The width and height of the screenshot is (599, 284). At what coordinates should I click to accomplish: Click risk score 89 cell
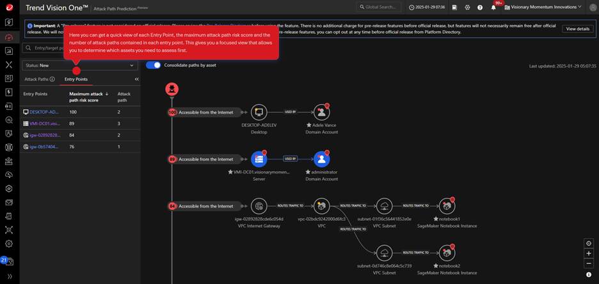(x=72, y=124)
